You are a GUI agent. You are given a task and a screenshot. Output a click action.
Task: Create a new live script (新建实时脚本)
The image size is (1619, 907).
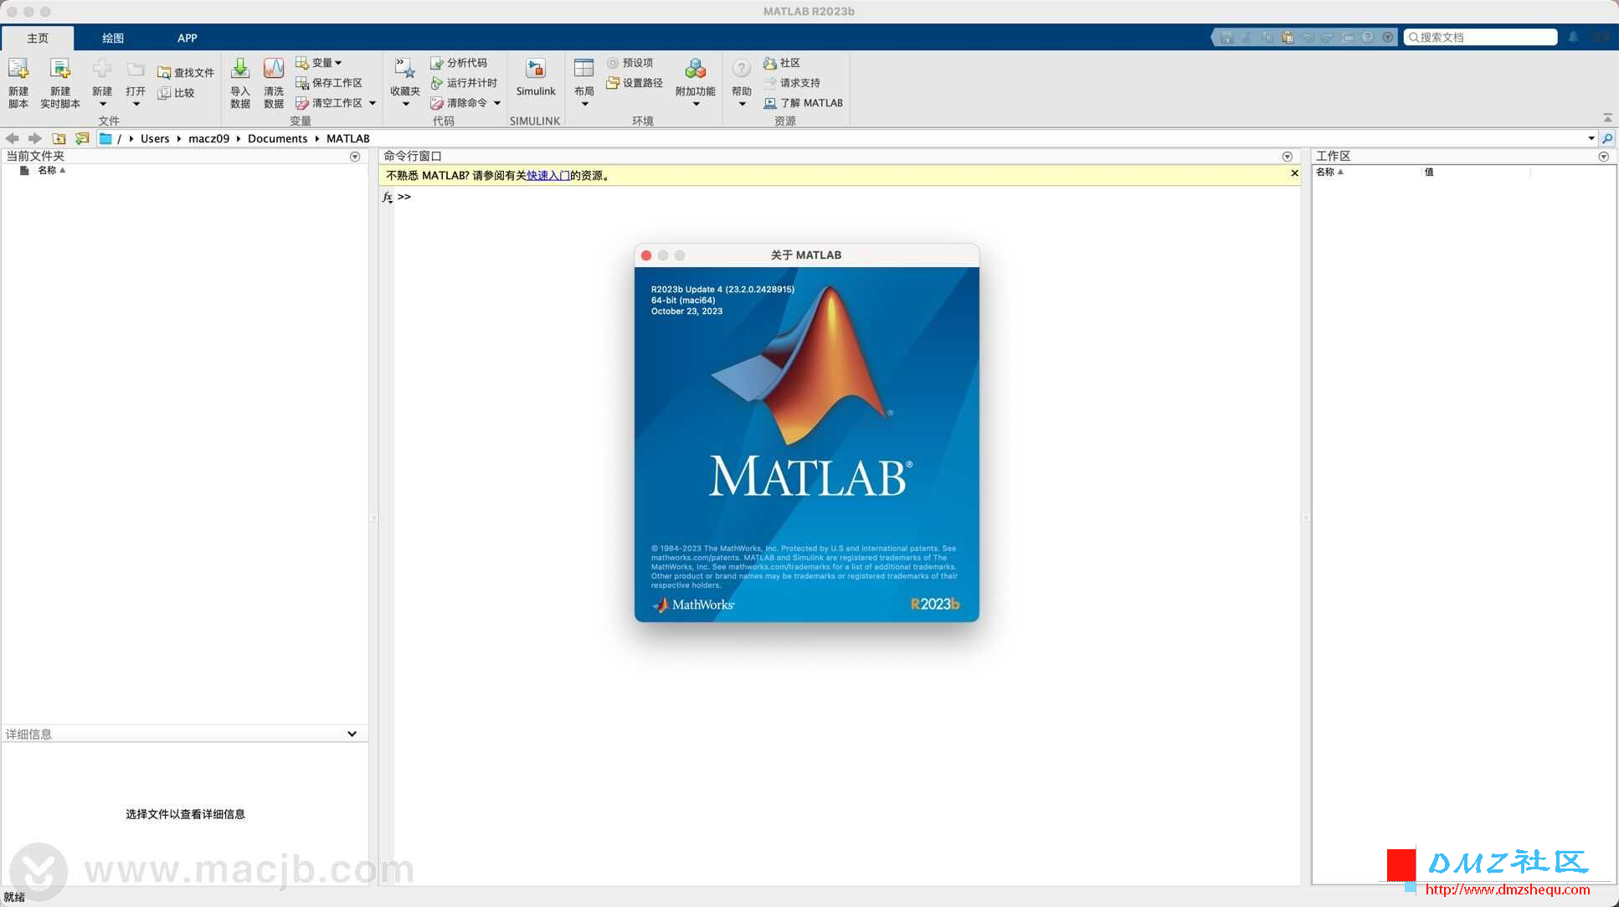click(x=60, y=83)
